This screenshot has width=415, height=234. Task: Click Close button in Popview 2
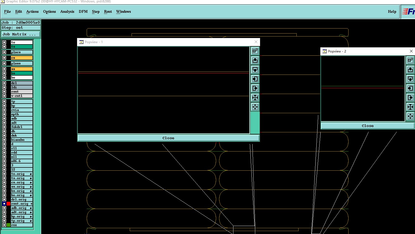[x=368, y=126]
